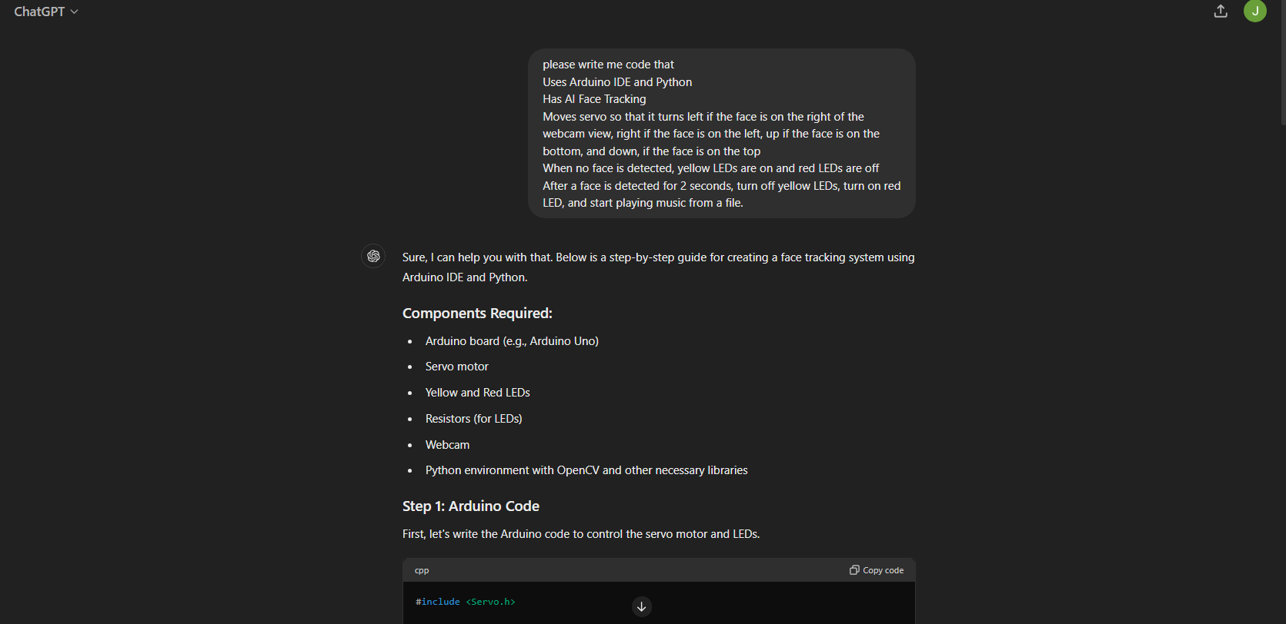Screen dimensions: 1286x624
Task: Click the "Resistors (for LEDs)" list item
Action: 473,419
